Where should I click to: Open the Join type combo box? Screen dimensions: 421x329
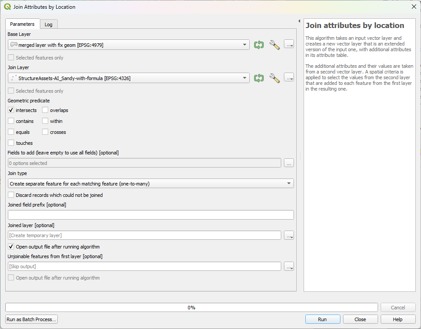point(151,184)
